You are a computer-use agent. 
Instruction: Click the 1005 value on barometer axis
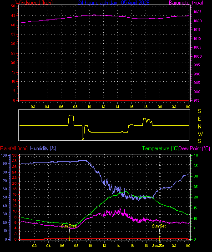(x=197, y=47)
